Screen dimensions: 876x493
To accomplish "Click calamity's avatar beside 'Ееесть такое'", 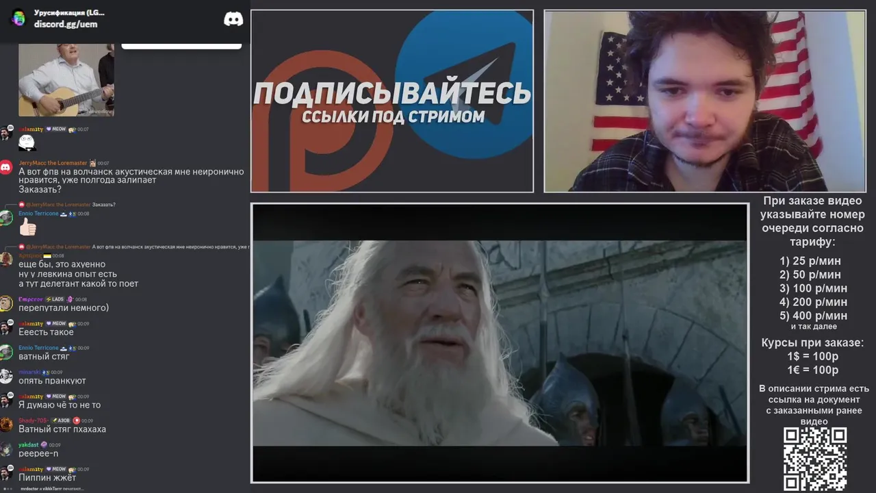I will pyautogui.click(x=6, y=327).
